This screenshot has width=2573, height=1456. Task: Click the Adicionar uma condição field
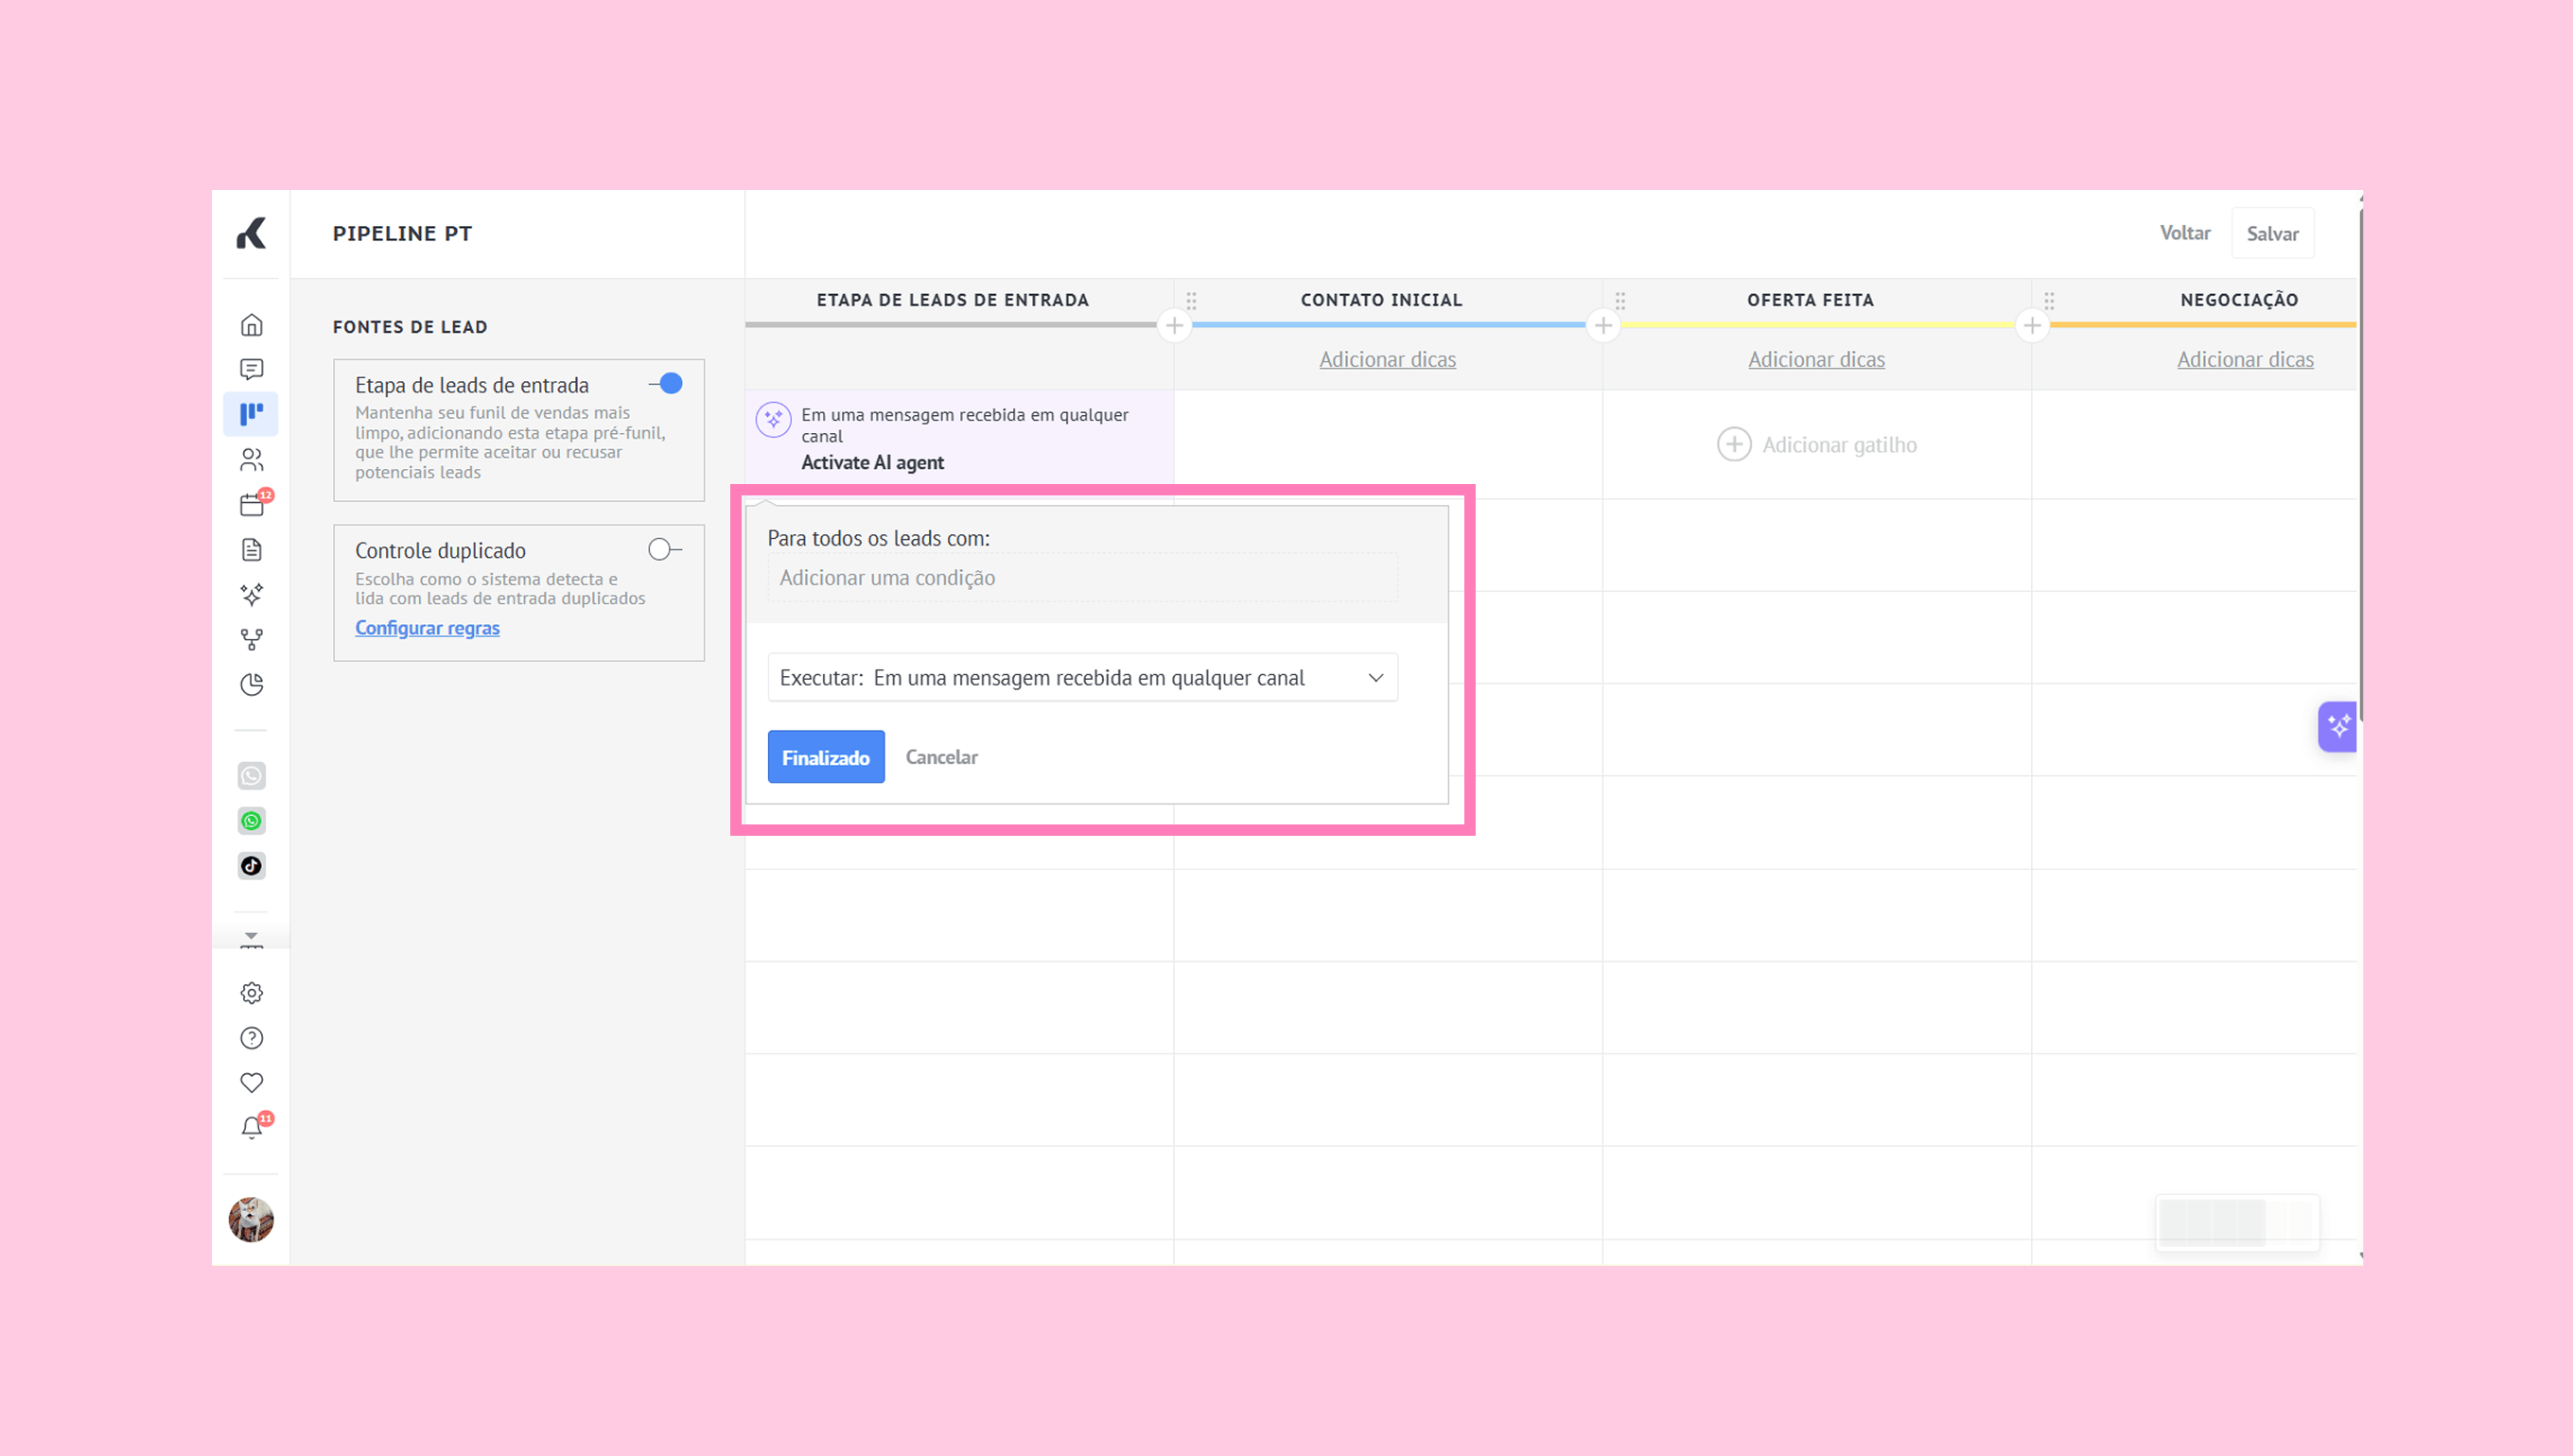[1081, 578]
